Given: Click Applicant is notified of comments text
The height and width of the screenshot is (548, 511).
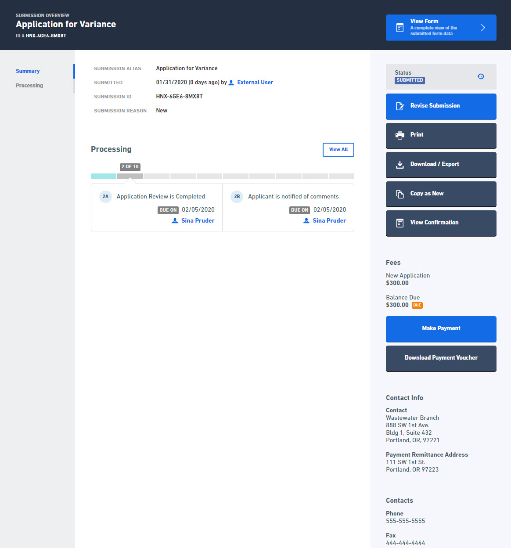Looking at the screenshot, I should tap(293, 197).
